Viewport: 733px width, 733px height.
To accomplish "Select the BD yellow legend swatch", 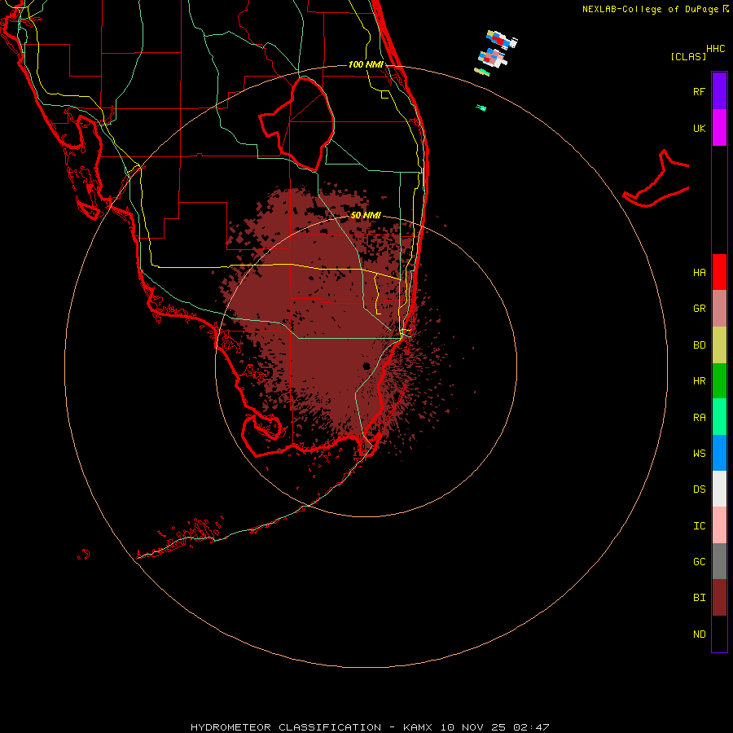I will [719, 345].
